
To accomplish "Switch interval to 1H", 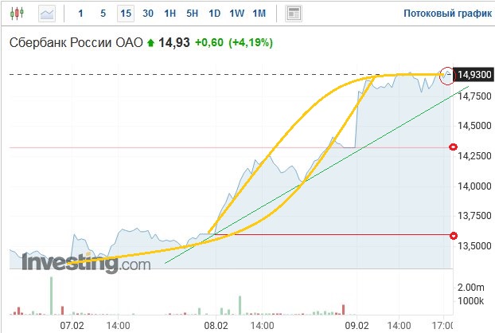I will [170, 14].
